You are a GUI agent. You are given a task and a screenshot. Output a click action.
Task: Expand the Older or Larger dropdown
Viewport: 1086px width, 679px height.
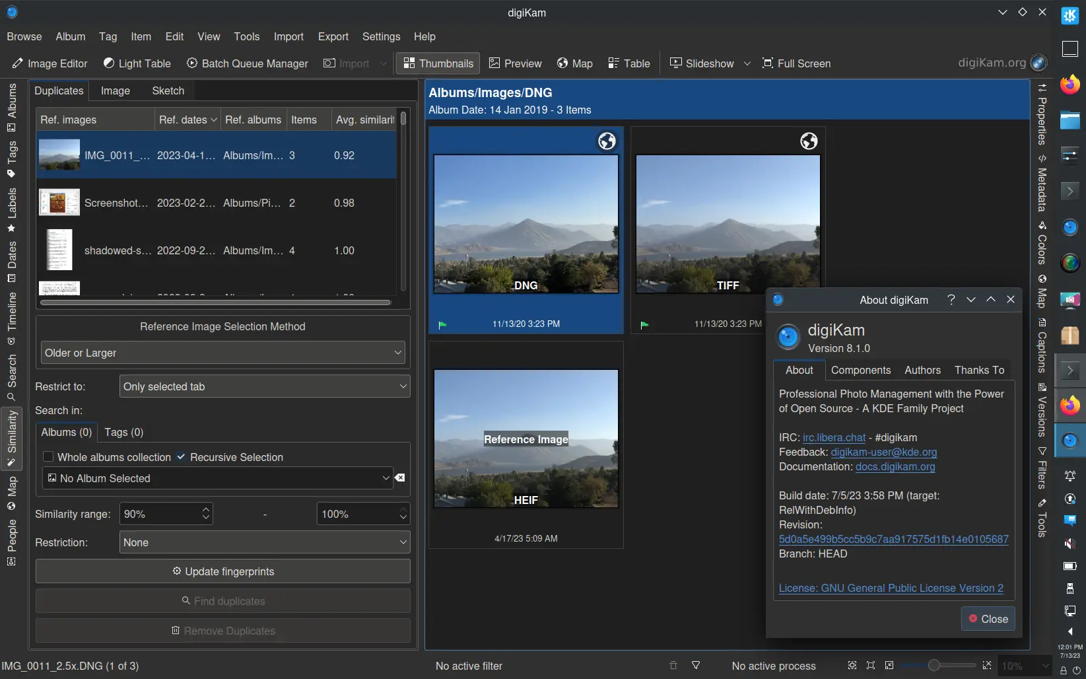[x=222, y=353]
